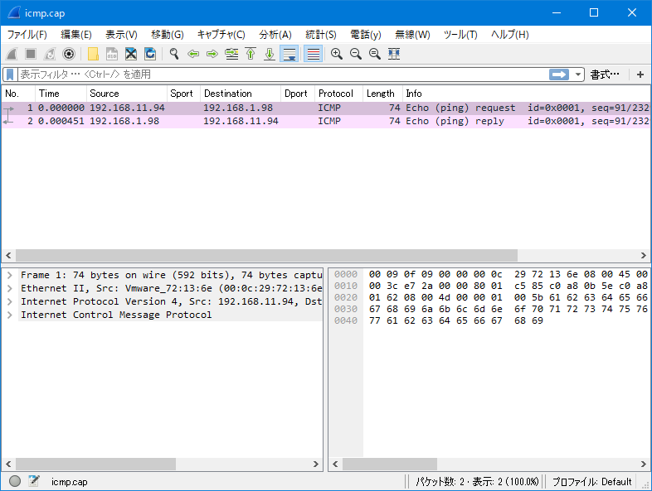The image size is (652, 491).
Task: Open the ヘルプ(H) menu
Action: coord(510,35)
